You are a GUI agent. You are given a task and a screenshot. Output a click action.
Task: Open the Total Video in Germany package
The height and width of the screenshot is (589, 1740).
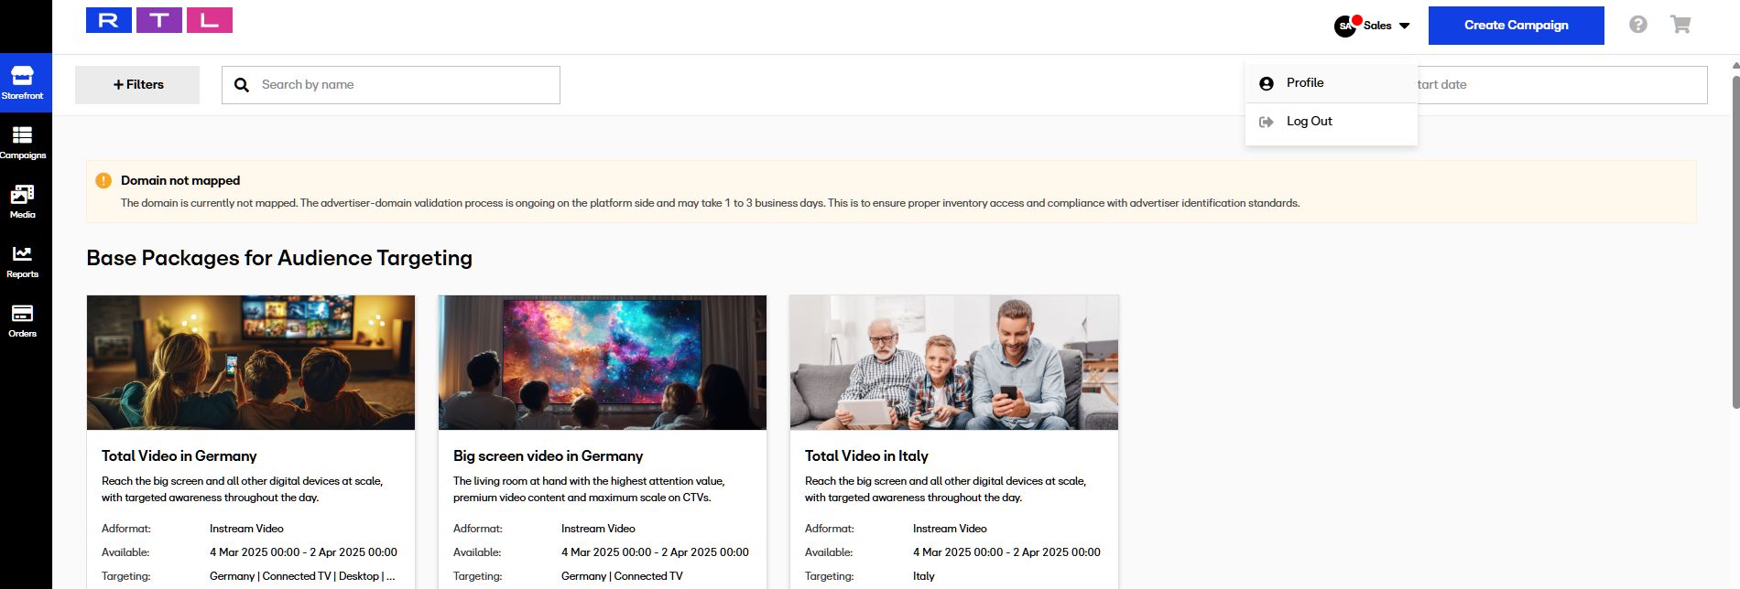click(x=179, y=455)
